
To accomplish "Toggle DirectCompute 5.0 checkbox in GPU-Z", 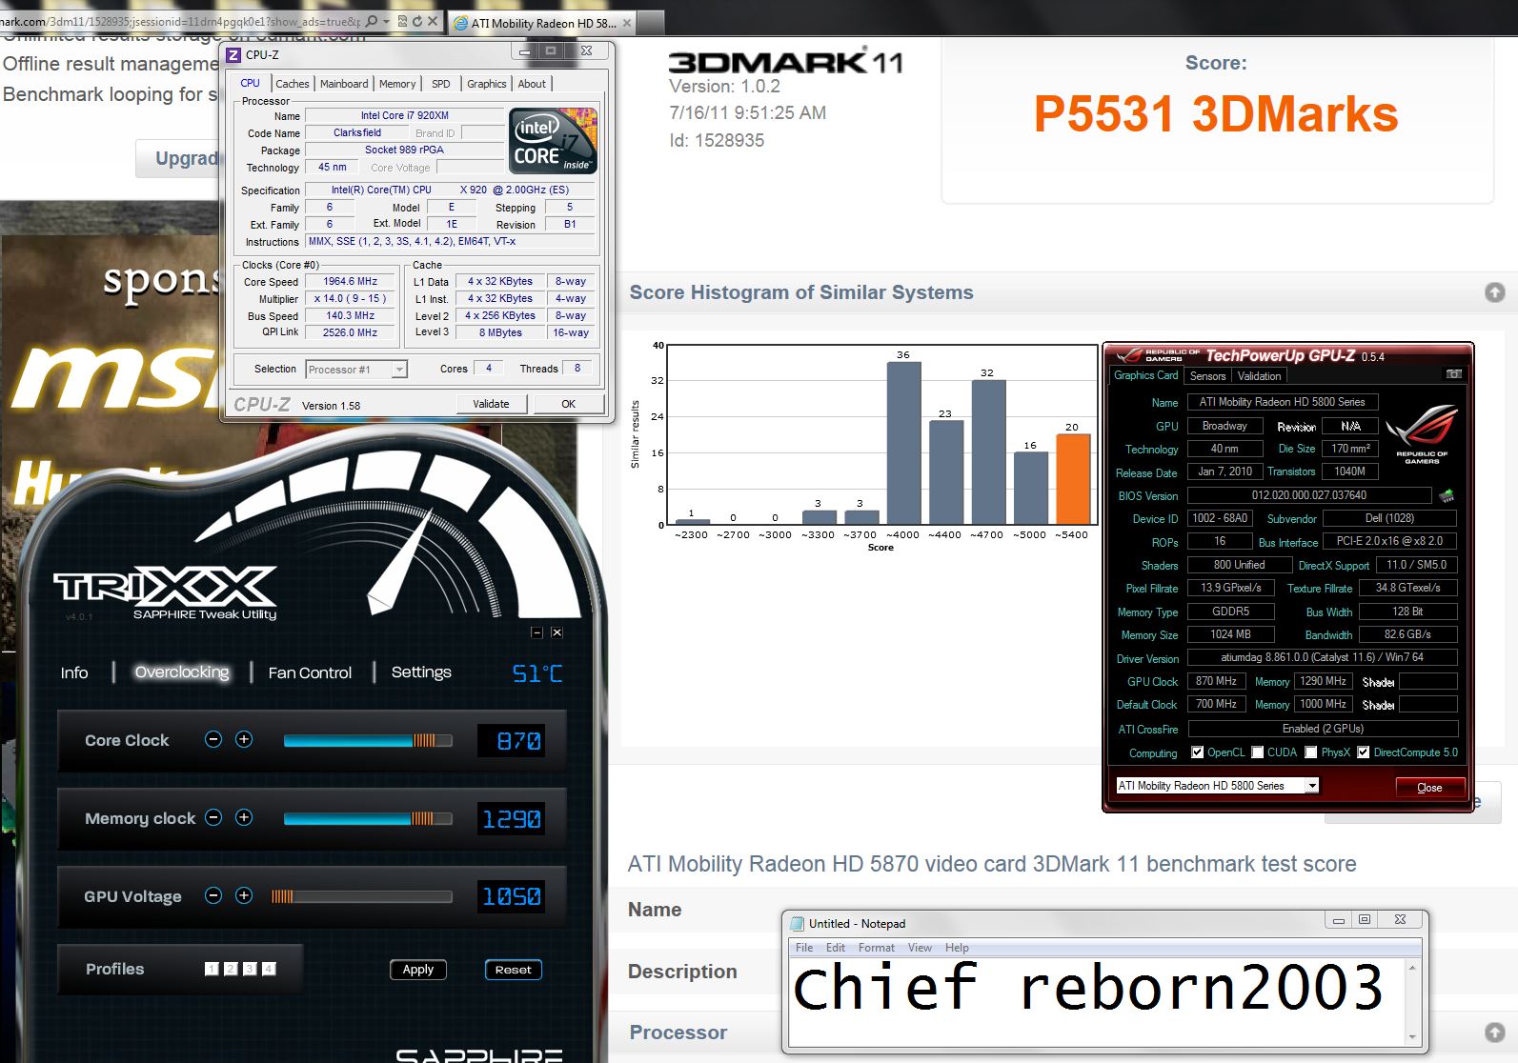I will pyautogui.click(x=1364, y=752).
